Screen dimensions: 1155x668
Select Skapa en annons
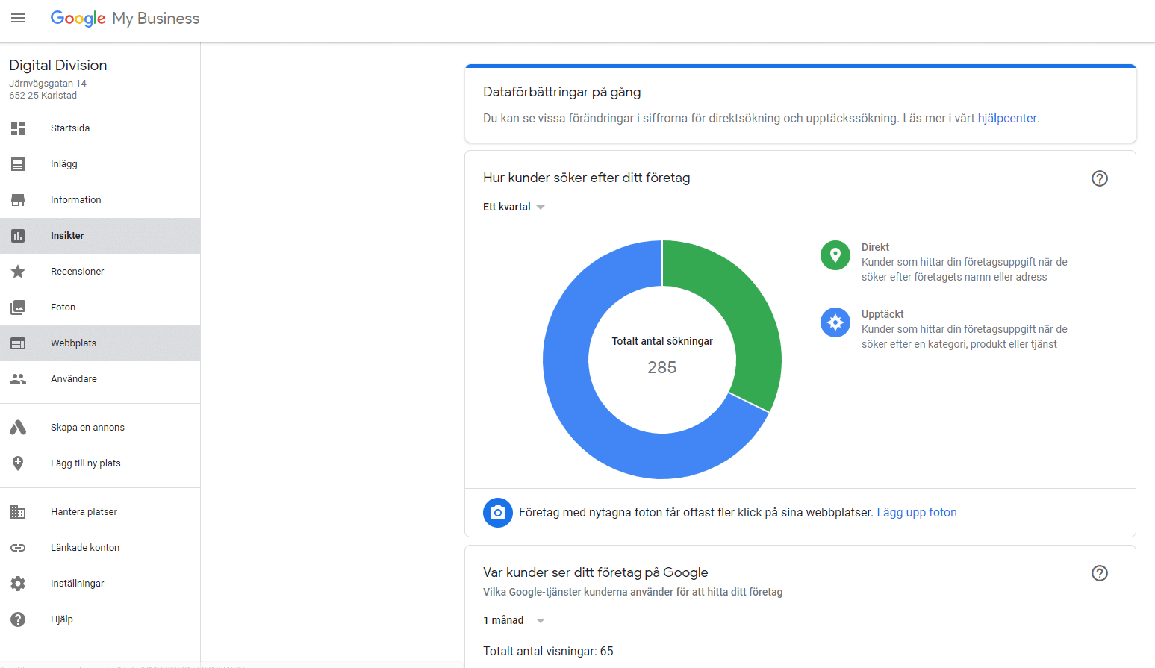100,428
